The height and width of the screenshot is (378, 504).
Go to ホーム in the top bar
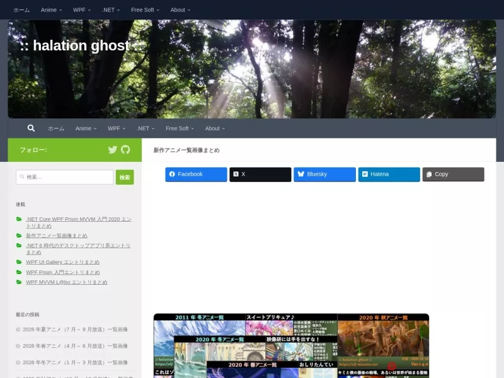tap(21, 10)
